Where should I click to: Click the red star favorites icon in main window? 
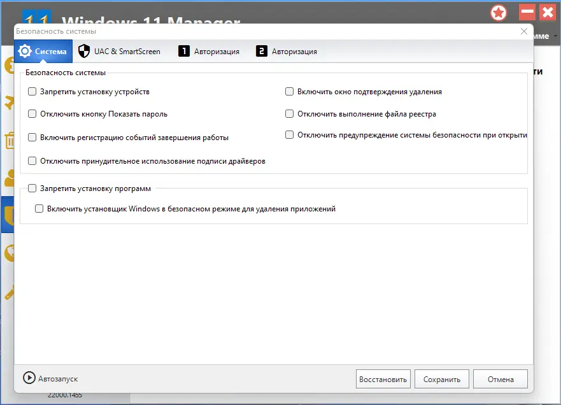point(499,13)
